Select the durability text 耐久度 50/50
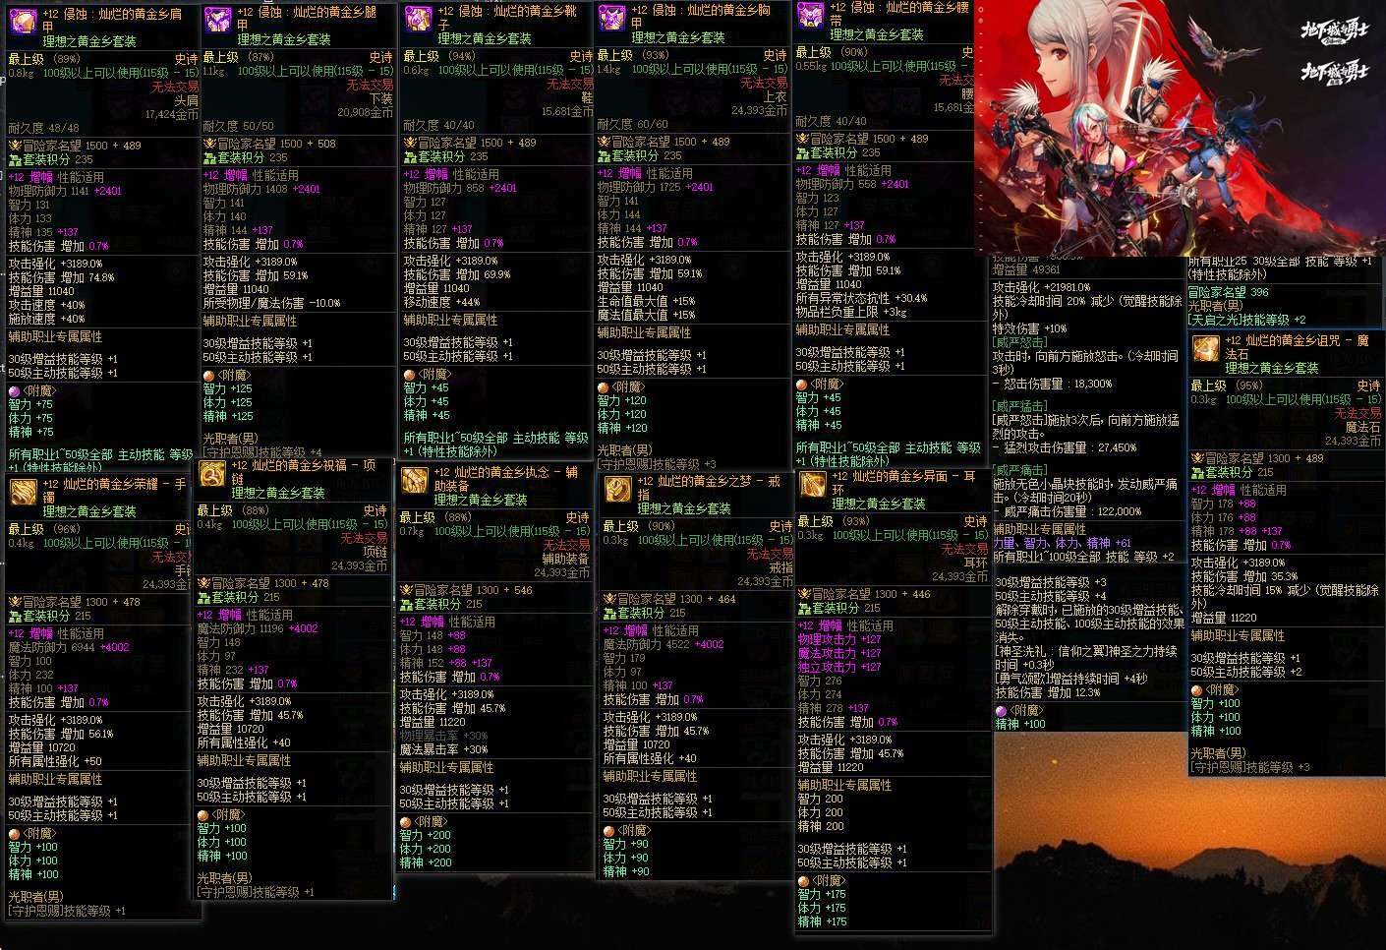Screen dimensions: 1386x950 click(239, 127)
